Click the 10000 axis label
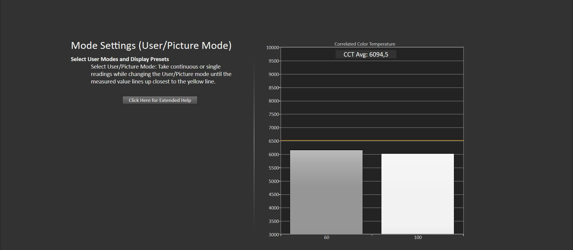 point(272,48)
